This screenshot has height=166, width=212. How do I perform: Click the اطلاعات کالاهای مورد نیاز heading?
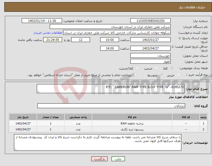(188, 97)
